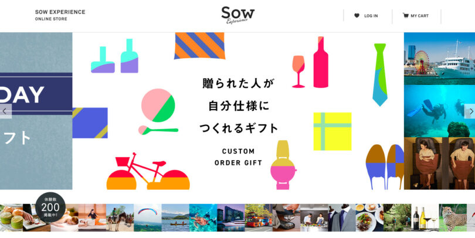Screen dimensions: 475x238
Task: Choose the horse riding thumbnail
Action: [x=120, y=217]
